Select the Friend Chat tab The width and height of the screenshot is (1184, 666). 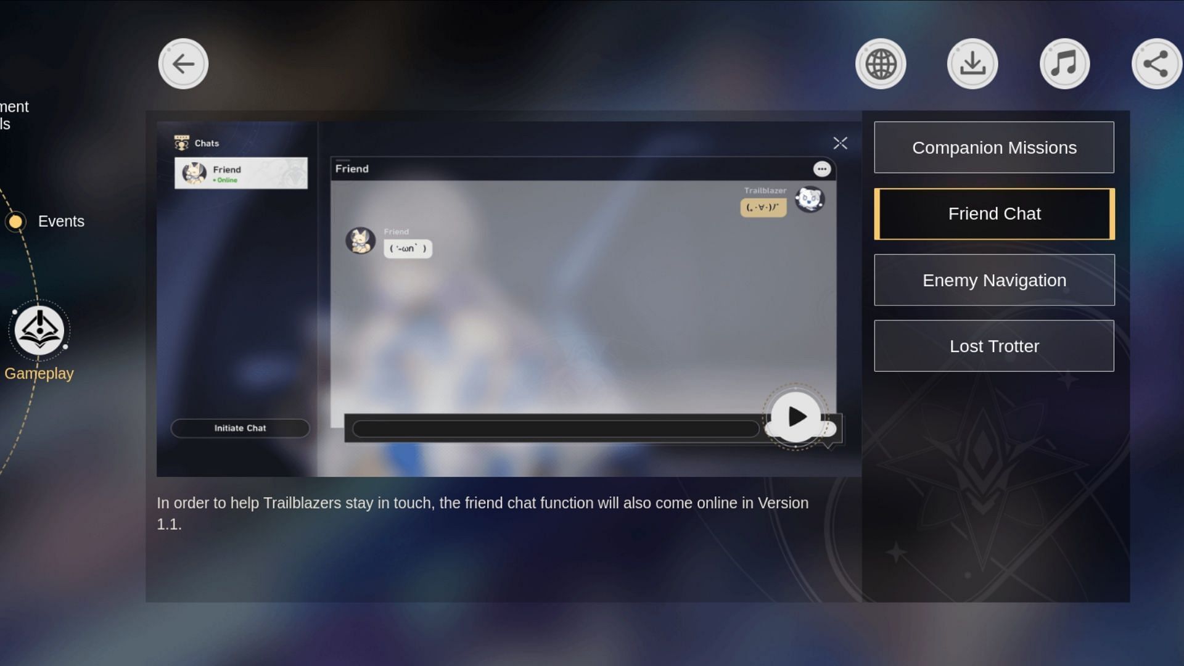pos(995,214)
